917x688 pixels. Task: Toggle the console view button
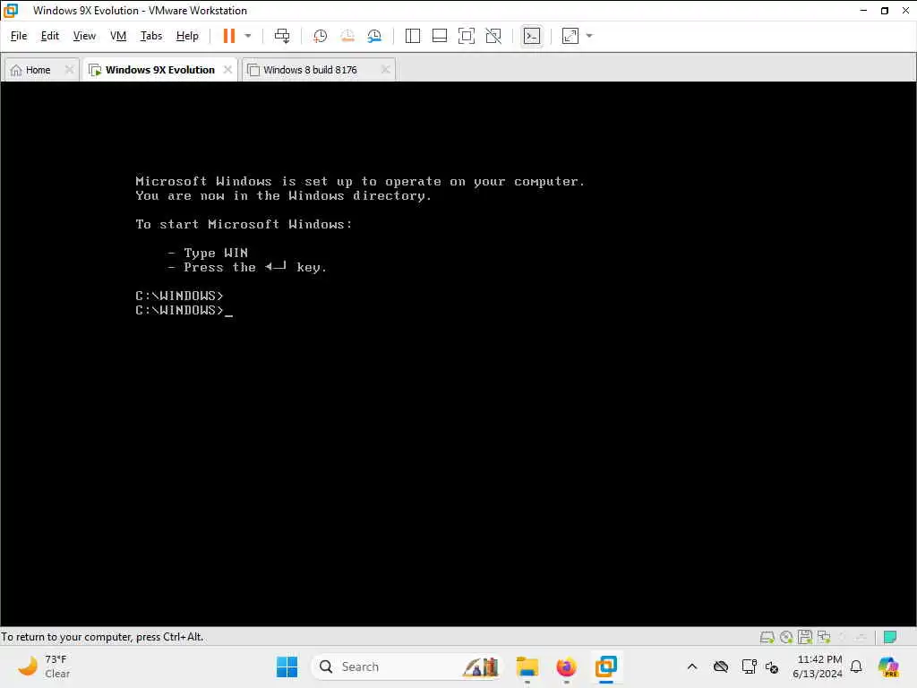[532, 36]
